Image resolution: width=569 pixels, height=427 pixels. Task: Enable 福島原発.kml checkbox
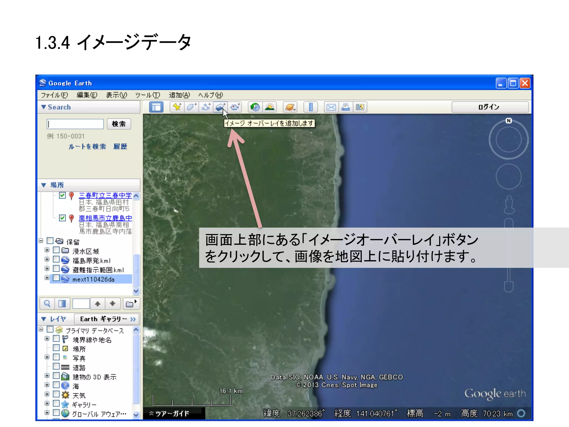click(56, 259)
